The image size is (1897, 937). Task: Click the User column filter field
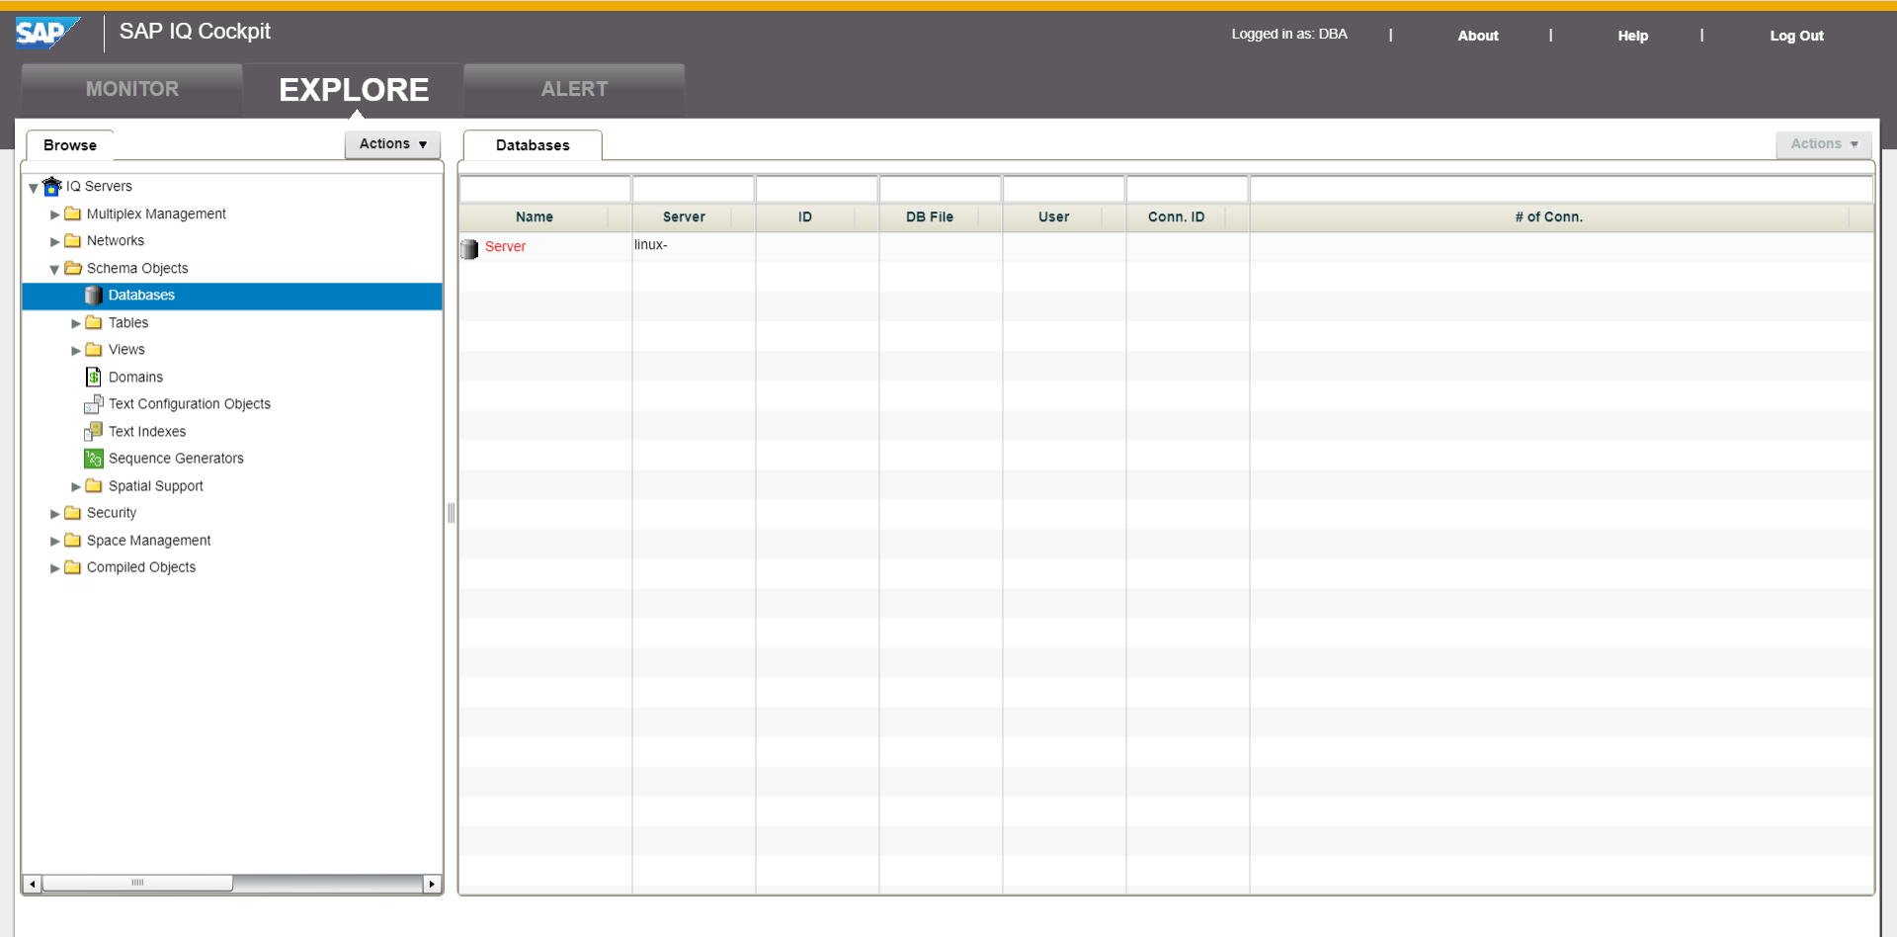pos(1064,189)
